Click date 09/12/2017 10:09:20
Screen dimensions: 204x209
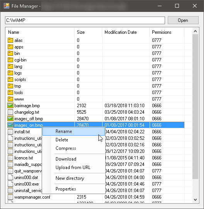tap(125, 151)
